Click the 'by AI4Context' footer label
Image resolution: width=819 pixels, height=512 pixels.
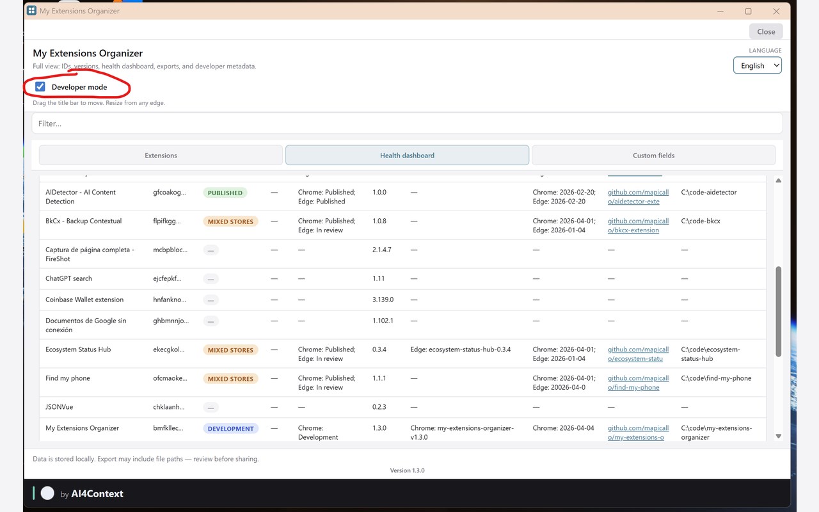[91, 493]
